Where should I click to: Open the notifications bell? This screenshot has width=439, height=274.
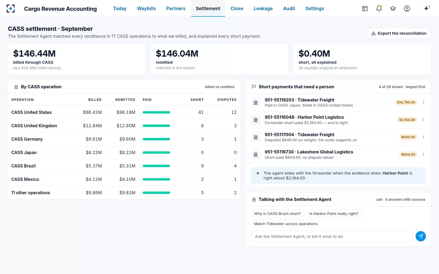(379, 9)
